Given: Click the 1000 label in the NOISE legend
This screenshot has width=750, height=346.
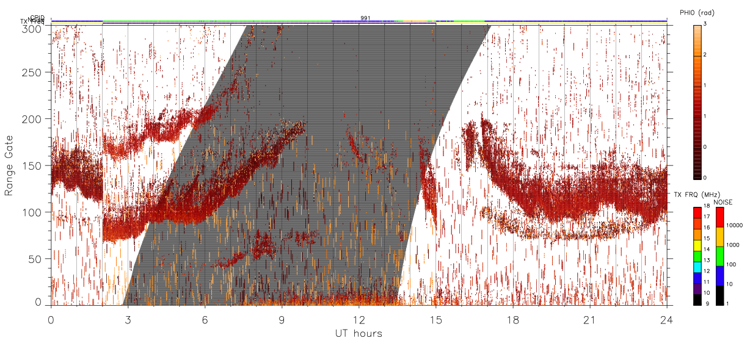Looking at the screenshot, I should tap(734, 245).
